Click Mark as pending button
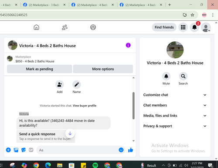The image size is (218, 168). [x=39, y=69]
